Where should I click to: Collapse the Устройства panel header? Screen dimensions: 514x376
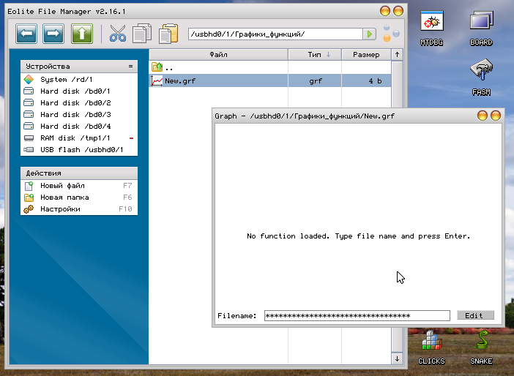pyautogui.click(x=131, y=67)
